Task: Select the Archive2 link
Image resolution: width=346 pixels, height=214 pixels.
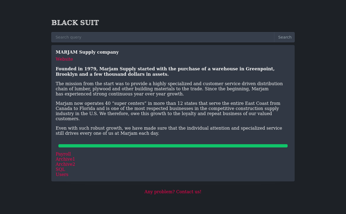Action: [65, 164]
